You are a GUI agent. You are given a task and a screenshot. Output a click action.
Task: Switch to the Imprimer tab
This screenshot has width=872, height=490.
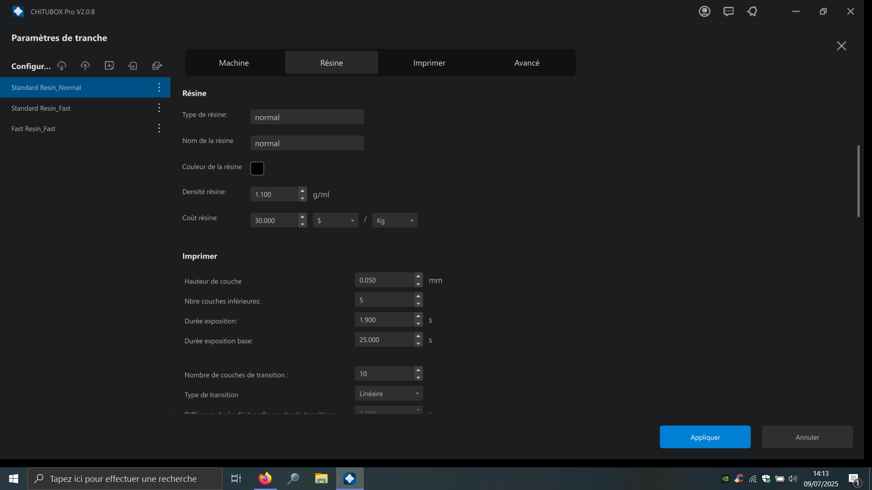(429, 63)
